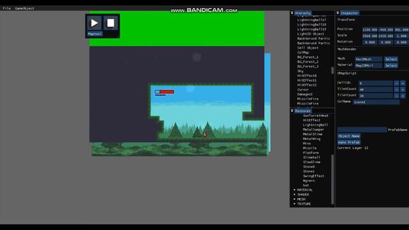409x230 pixels.
Task: Select GunTurretHead prefab in Resources
Action: 316,116
